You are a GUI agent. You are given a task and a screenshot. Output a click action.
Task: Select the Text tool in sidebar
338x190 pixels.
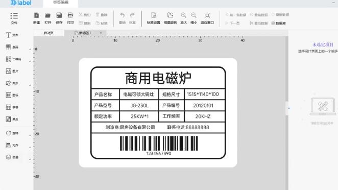pos(12,35)
